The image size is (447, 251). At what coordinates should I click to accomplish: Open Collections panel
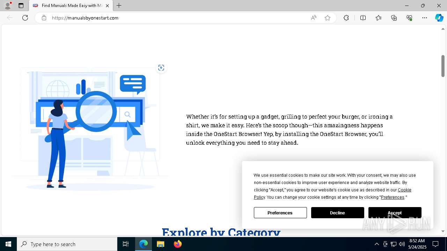coord(394,18)
